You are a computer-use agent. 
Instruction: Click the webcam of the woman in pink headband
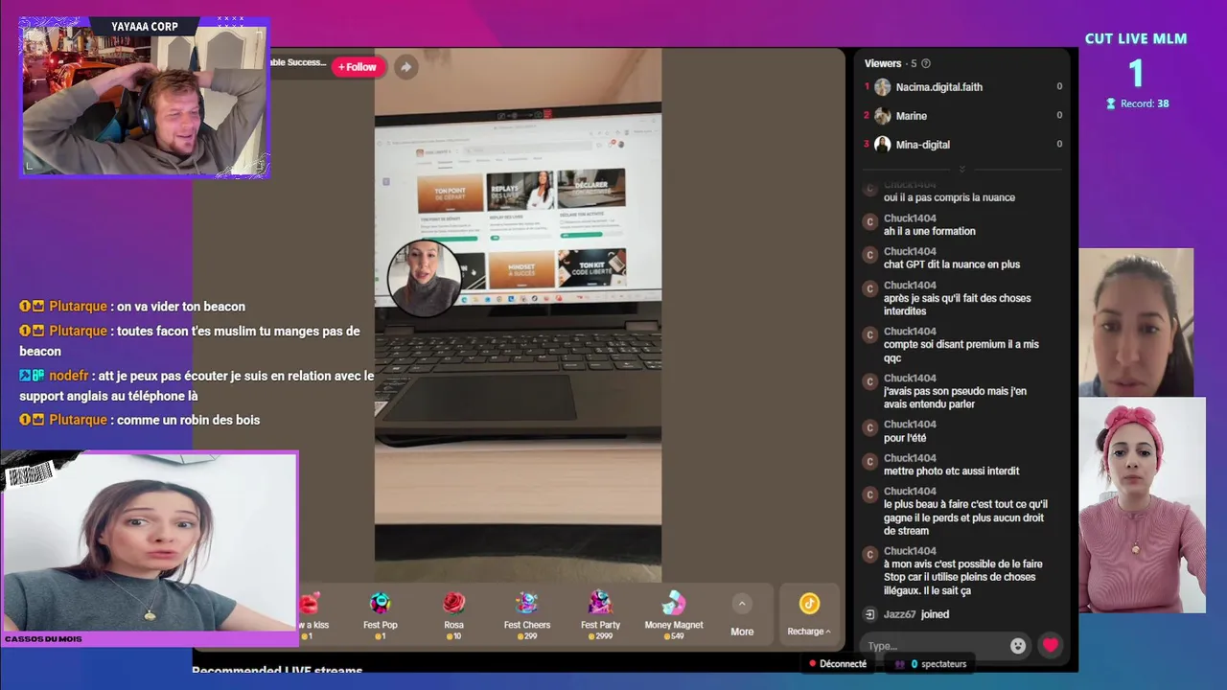1142,505
